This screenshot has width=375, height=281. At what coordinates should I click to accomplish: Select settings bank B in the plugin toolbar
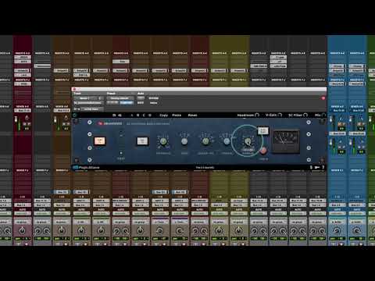click(137, 115)
